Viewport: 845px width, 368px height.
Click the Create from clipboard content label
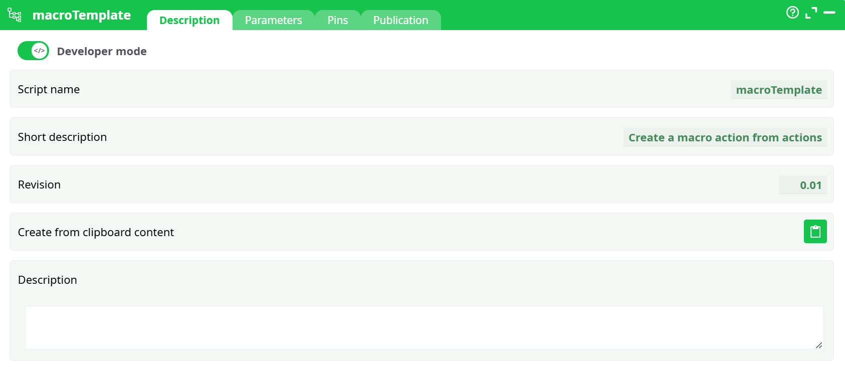click(x=96, y=232)
